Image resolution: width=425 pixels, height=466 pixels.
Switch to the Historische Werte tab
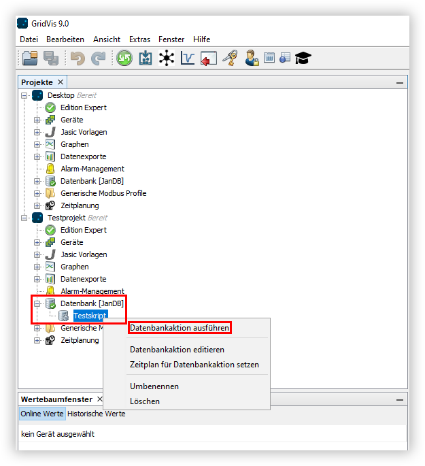pyautogui.click(x=96, y=414)
